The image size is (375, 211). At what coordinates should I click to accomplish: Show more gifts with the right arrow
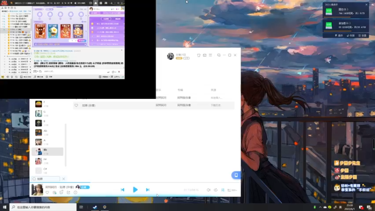(86, 31)
